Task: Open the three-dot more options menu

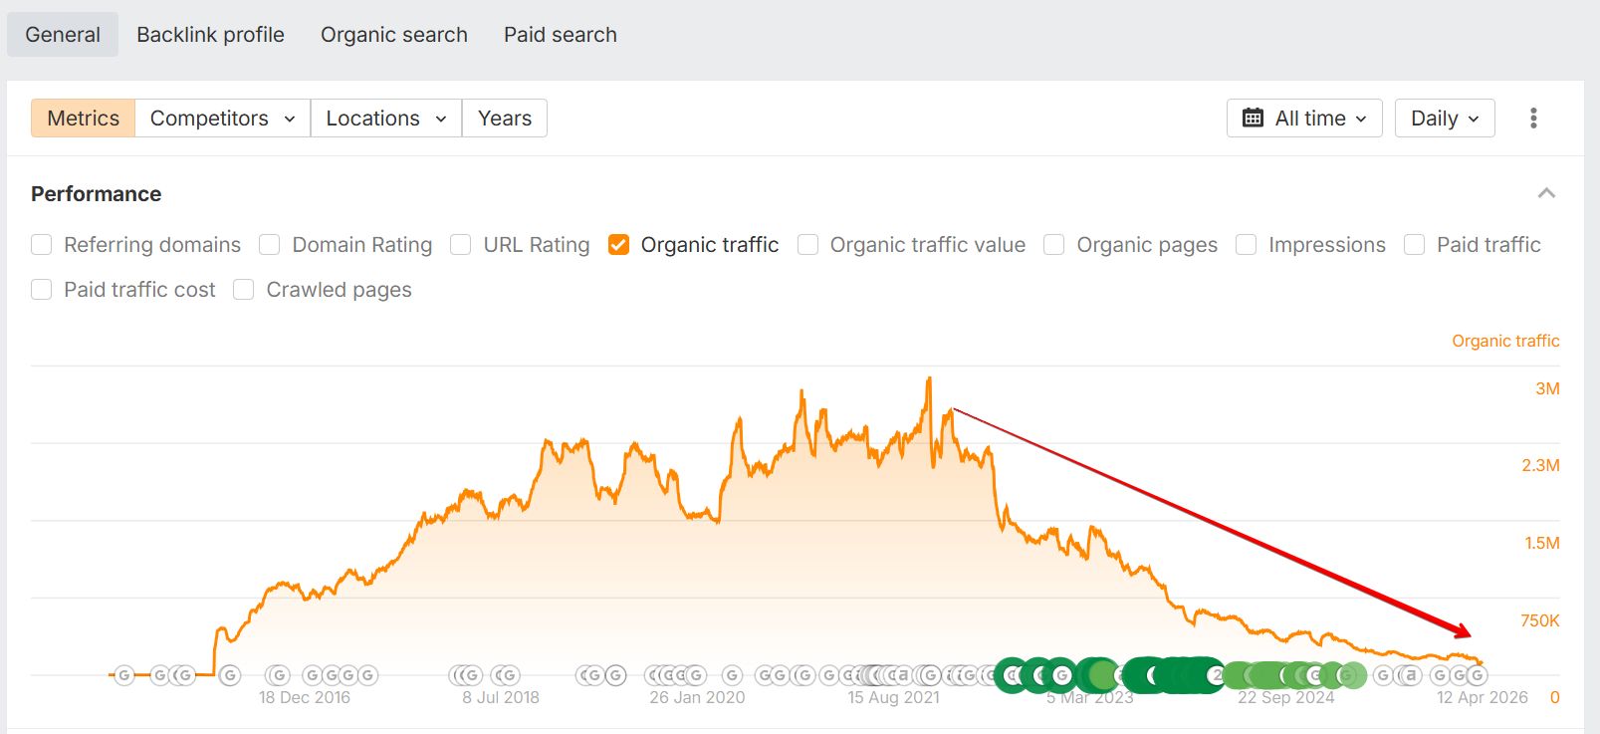Action: [x=1533, y=118]
